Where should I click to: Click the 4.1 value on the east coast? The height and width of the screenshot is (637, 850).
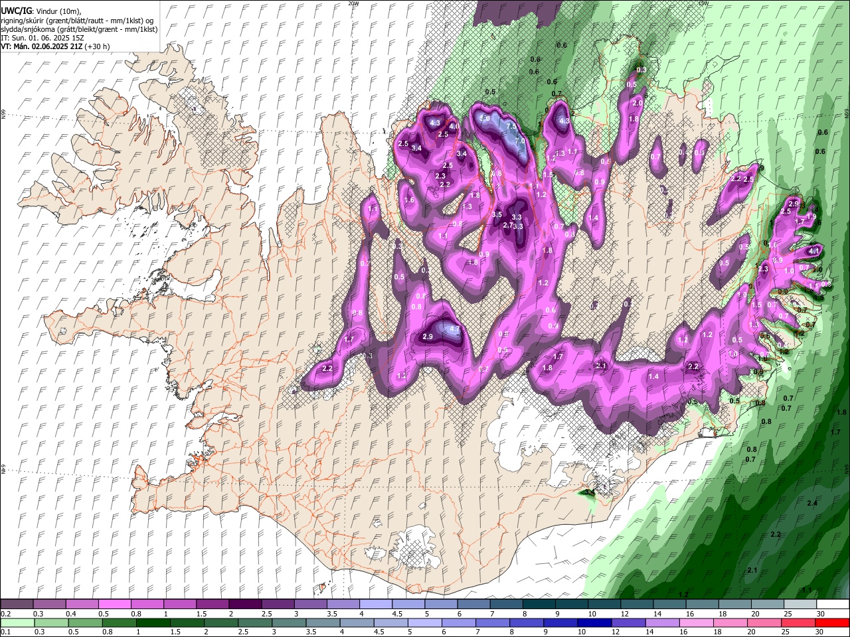[x=813, y=251]
